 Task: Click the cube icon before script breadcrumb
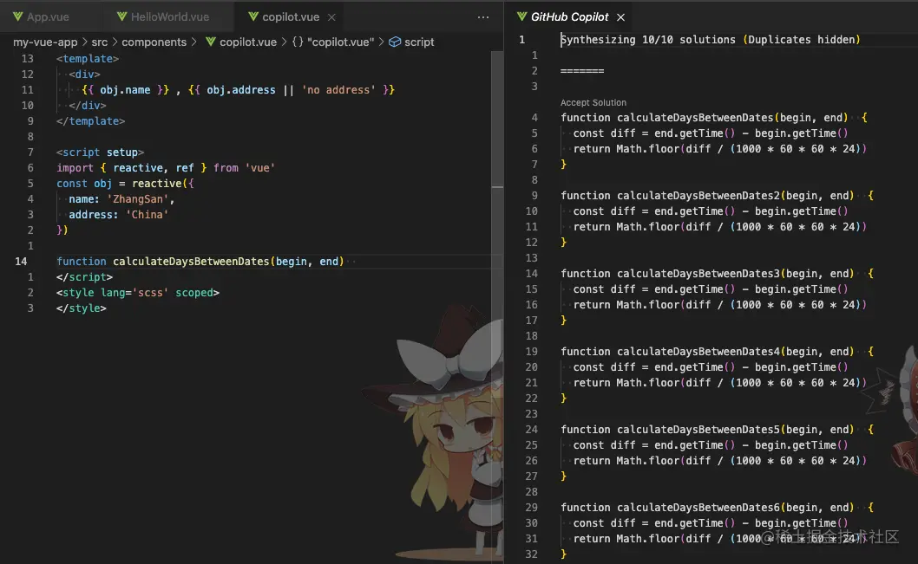(x=395, y=42)
